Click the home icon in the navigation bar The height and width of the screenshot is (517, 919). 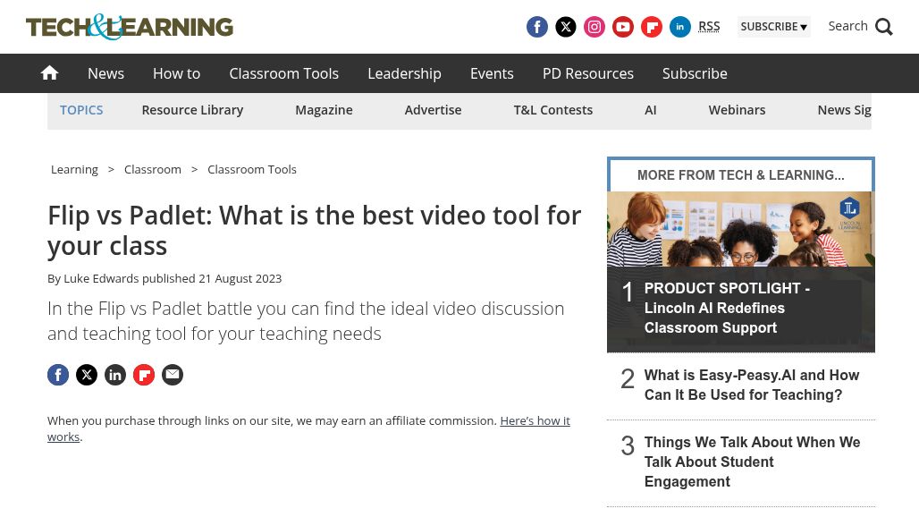pyautogui.click(x=49, y=72)
